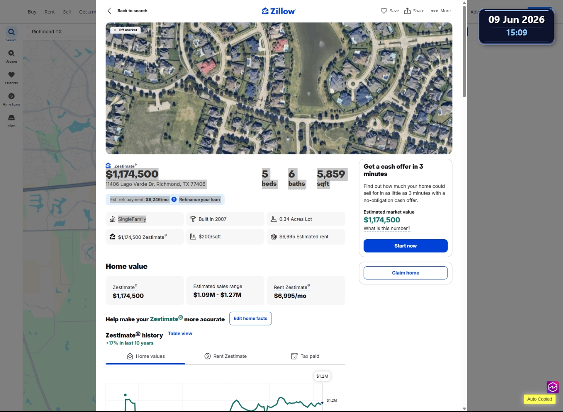Click the Refinance your loan link
Viewport: 563px width, 412px height.
(x=199, y=200)
